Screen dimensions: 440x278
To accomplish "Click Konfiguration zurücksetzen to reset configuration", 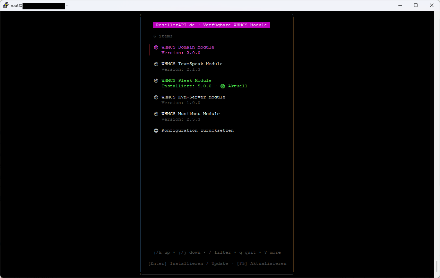I will tap(198, 130).
